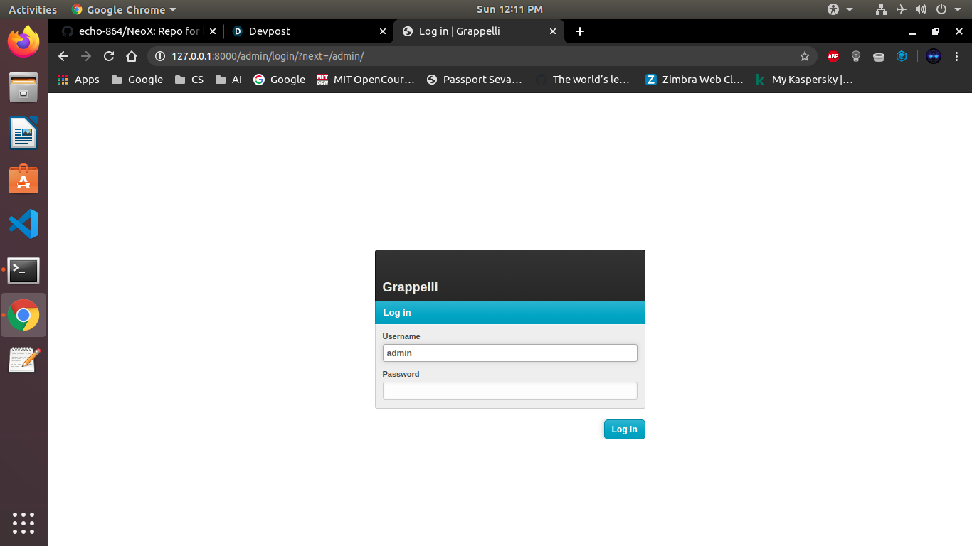Image resolution: width=972 pixels, height=546 pixels.
Task: Reload the login page
Action: coord(109,56)
